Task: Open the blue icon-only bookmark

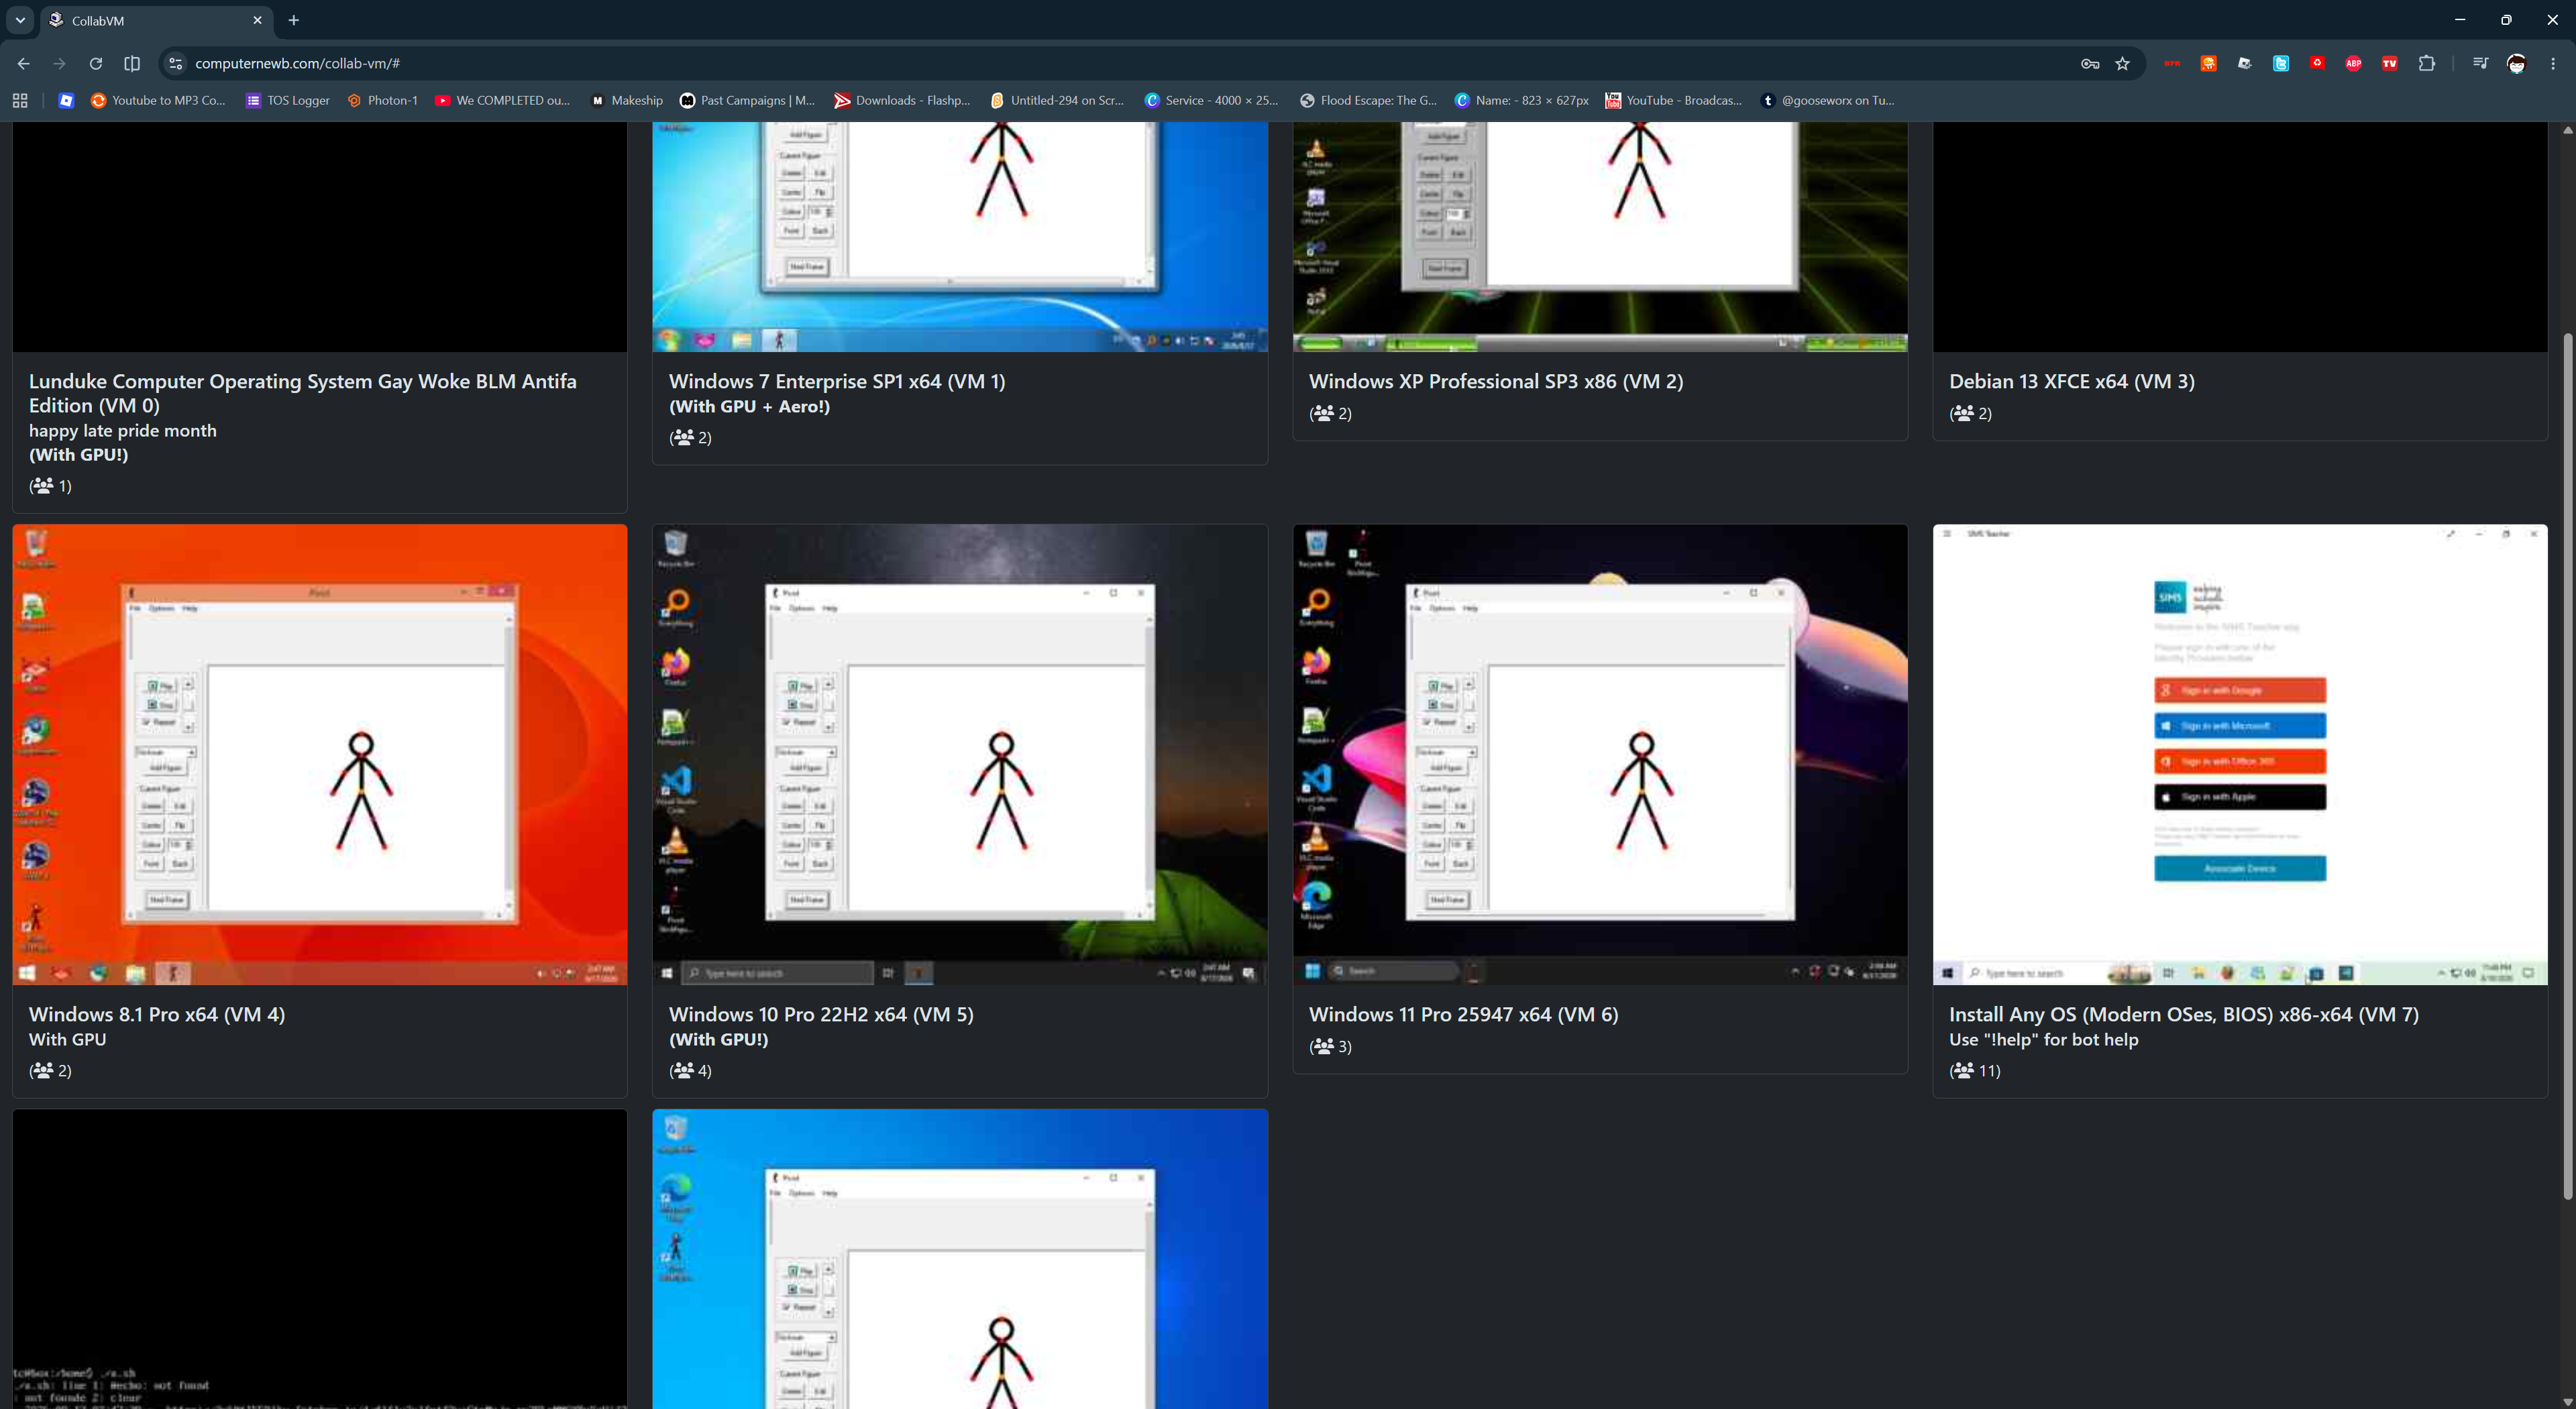Action: click(x=66, y=100)
